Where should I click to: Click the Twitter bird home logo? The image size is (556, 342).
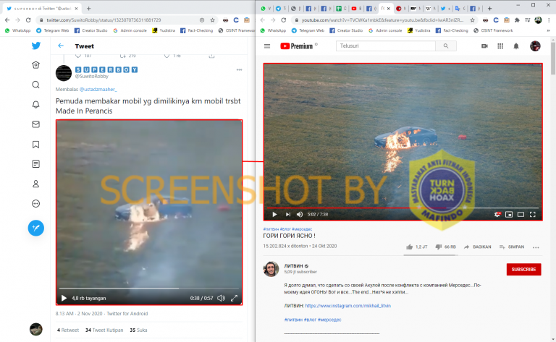pos(35,46)
